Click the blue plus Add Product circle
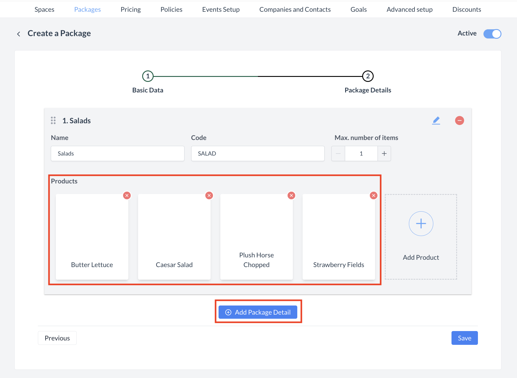 click(421, 224)
